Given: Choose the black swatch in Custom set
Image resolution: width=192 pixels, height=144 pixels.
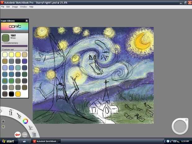Looking at the screenshot, I should (11, 94).
